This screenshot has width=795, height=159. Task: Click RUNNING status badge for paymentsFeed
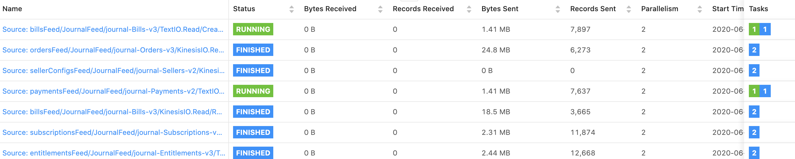253,91
